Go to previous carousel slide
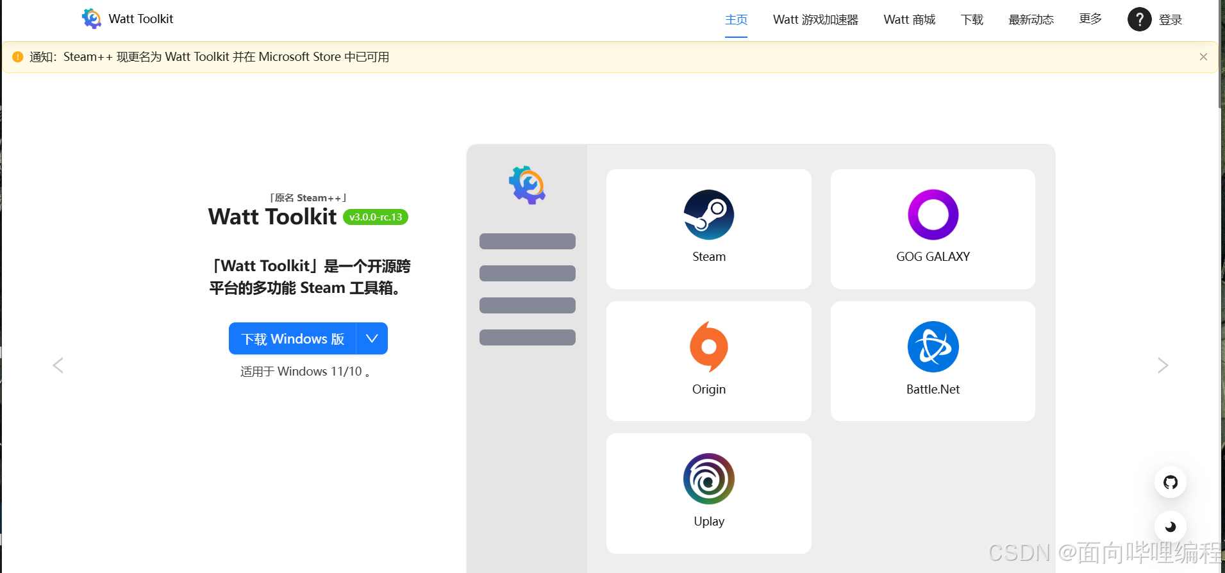1225x573 pixels. (58, 365)
